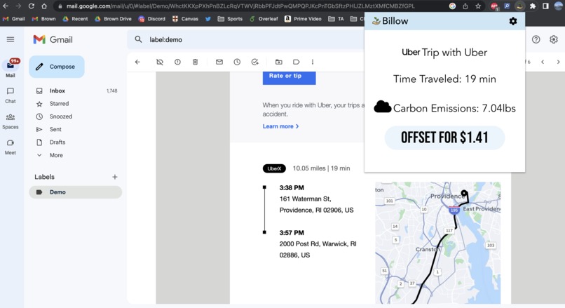The height and width of the screenshot is (308, 565).
Task: Click UberX badge
Action: tap(274, 168)
